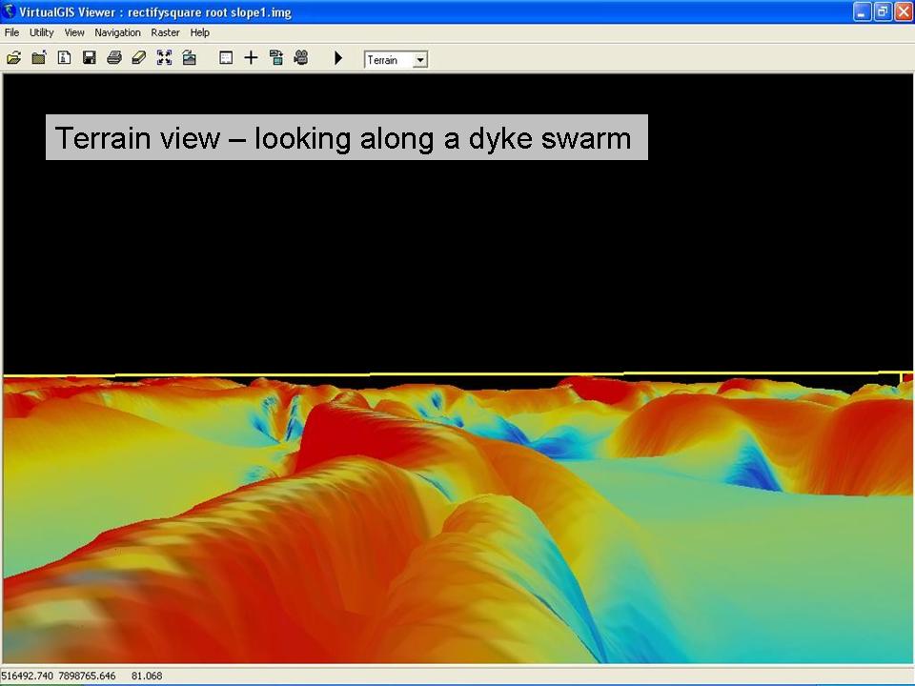Print the view with the printer icon
This screenshot has height=686, width=915.
[114, 58]
